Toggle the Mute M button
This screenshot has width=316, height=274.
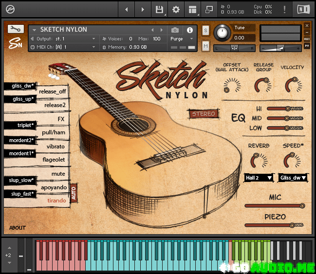coord(205,46)
